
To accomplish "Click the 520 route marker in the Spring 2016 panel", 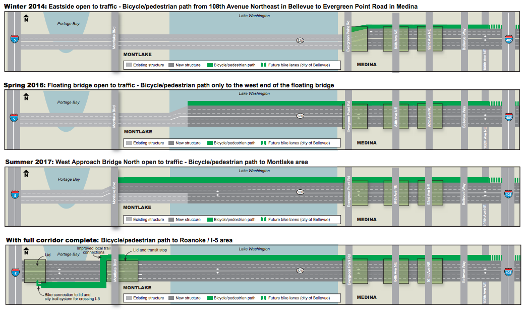I will (300, 116).
